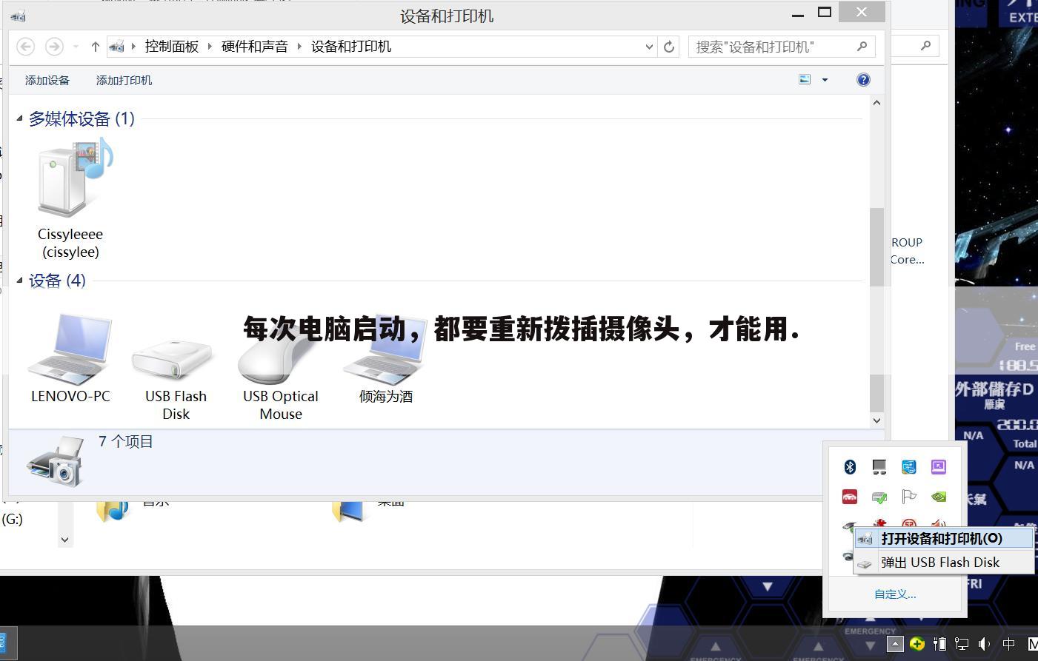Screen dimensions: 1038x661
Task: Select 打开设备和打印机(O) menu entry
Action: click(x=944, y=538)
